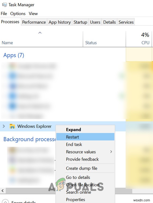Open the Options menu

tap(18, 14)
